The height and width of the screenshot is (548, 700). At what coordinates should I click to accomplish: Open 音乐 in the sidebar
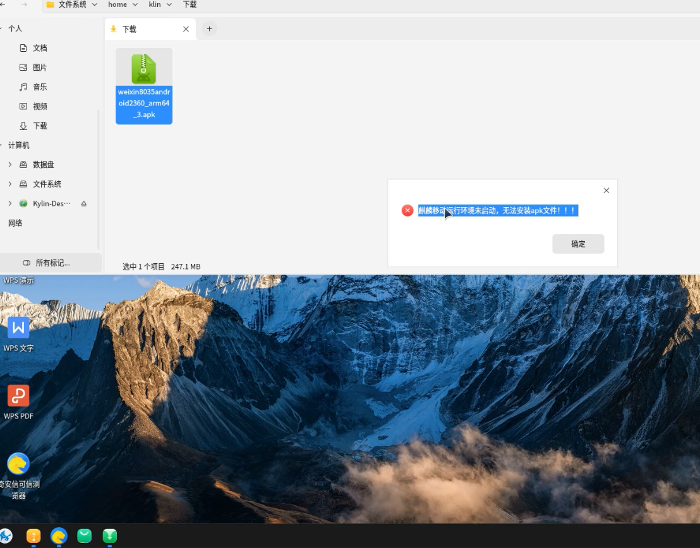[x=40, y=87]
